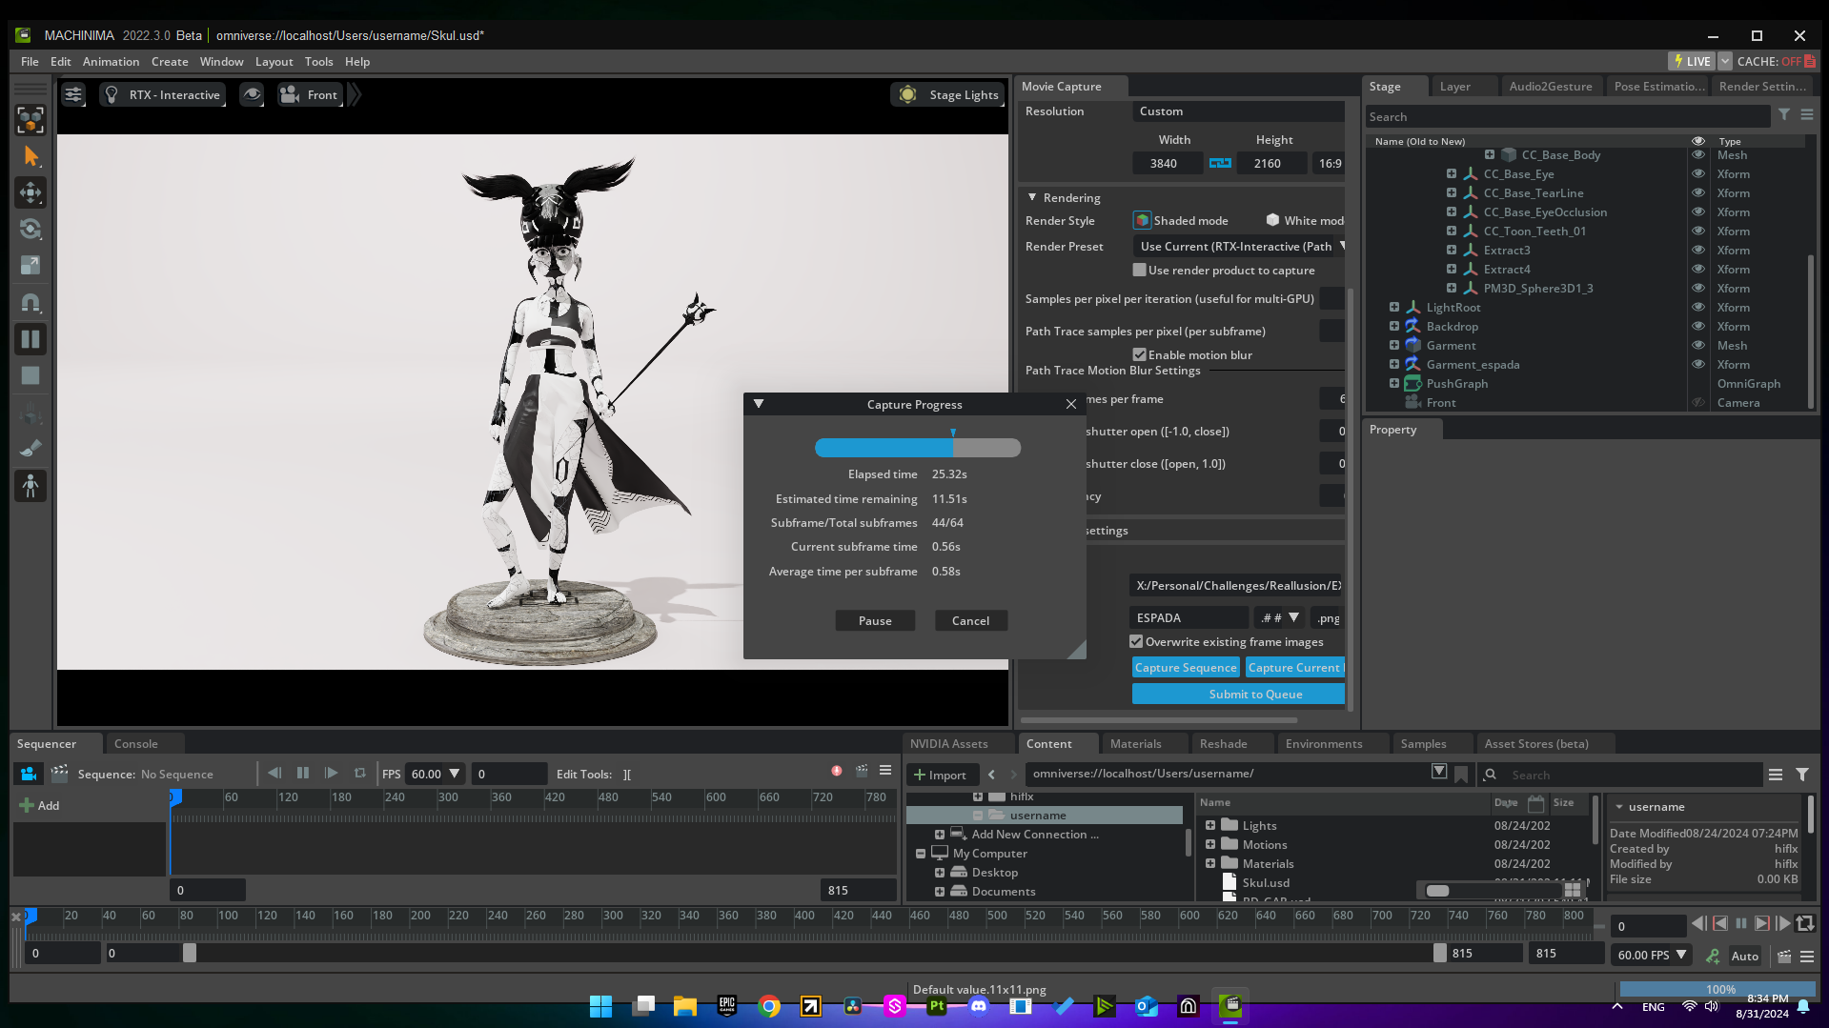This screenshot has height=1028, width=1829.
Task: Disable the Enable motion blur checkbox
Action: 1139,354
